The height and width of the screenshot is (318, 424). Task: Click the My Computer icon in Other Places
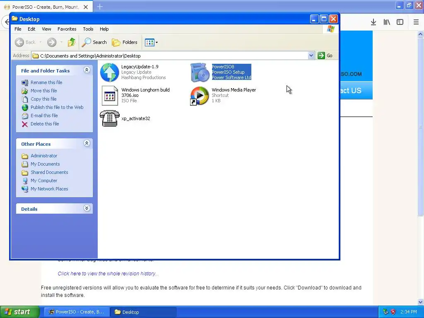coord(24,181)
